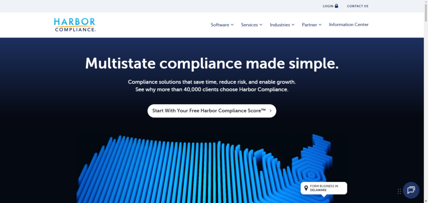Start With Your Free Harbor Compliance Score

(x=212, y=111)
